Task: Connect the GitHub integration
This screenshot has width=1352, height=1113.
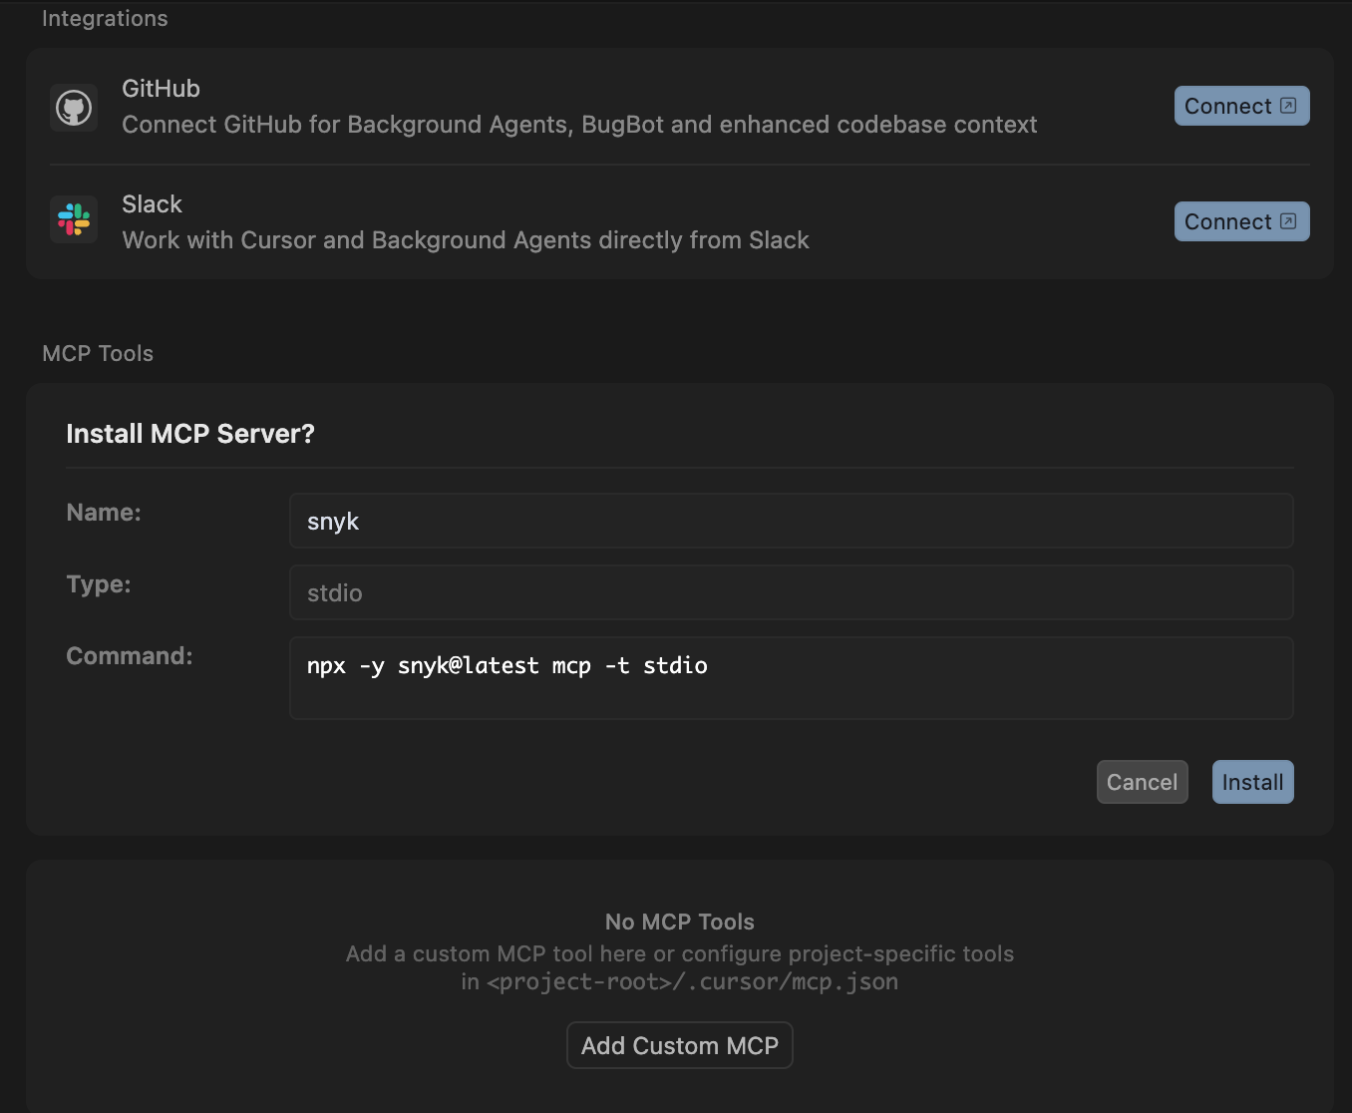Action: click(x=1240, y=106)
